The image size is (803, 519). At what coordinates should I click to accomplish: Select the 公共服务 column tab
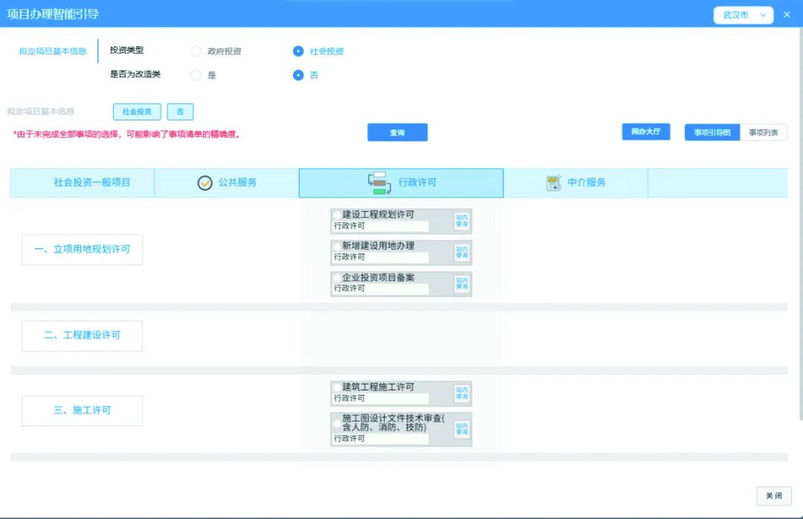coord(226,183)
